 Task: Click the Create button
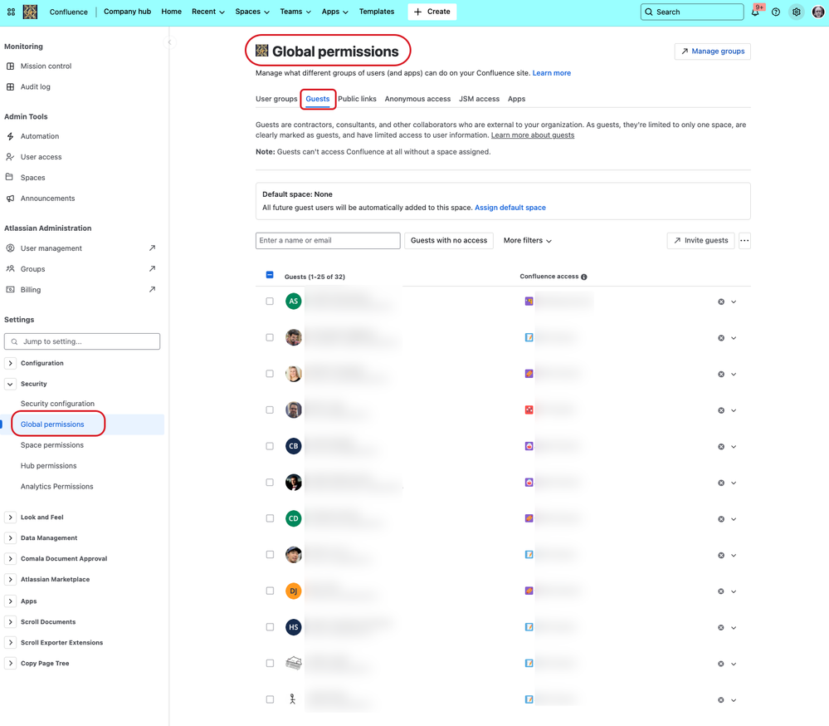[432, 12]
